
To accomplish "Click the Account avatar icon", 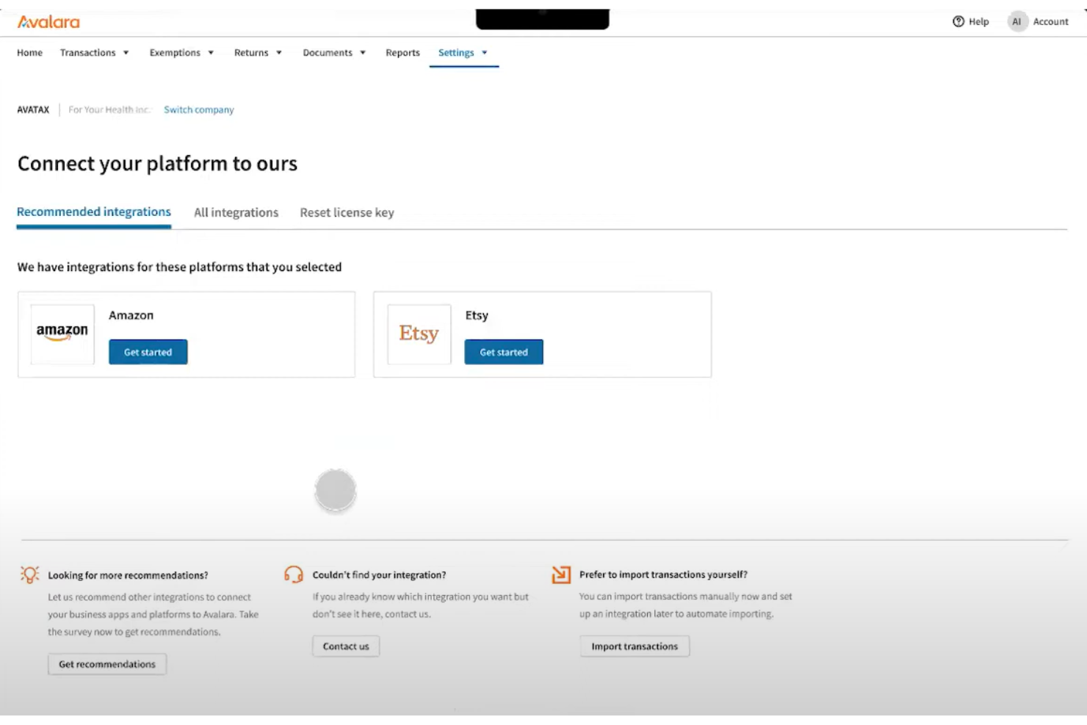I will click(x=1017, y=21).
